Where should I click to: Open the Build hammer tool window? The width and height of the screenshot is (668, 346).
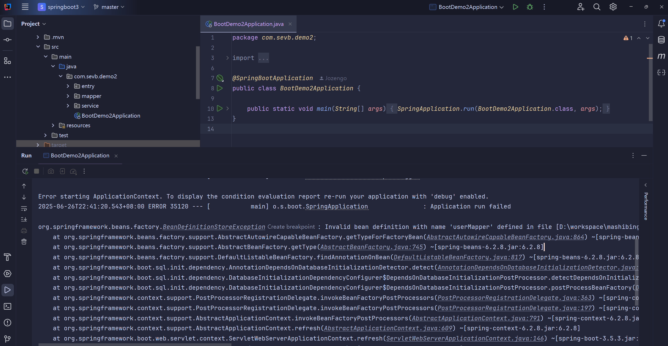coord(8,257)
